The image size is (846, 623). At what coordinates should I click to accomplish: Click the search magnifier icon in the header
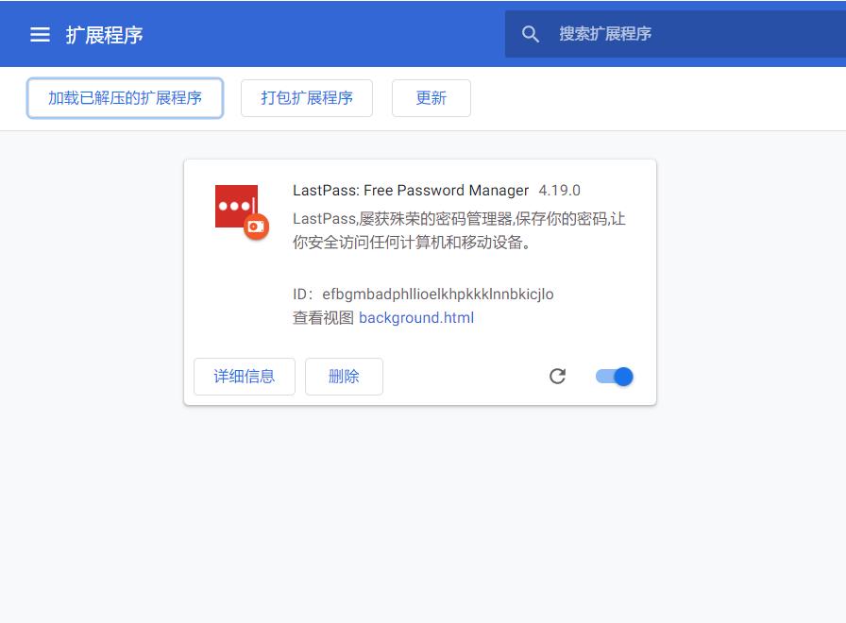click(x=531, y=33)
